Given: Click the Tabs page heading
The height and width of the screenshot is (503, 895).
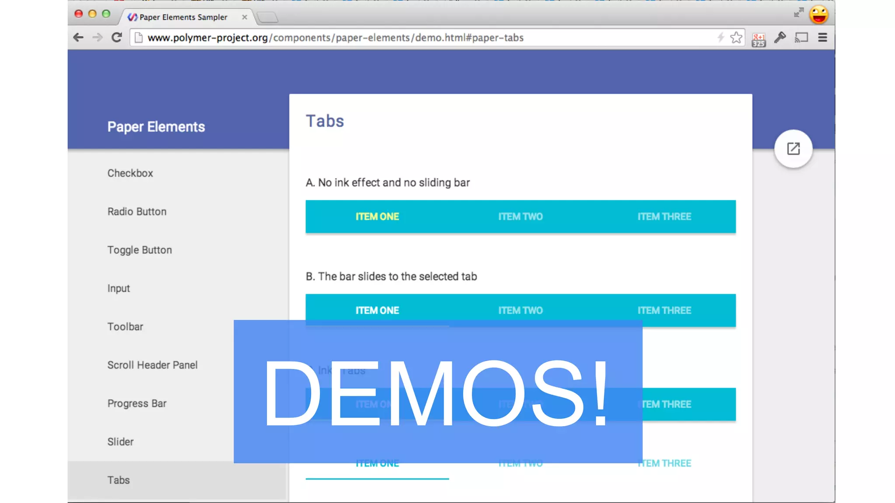Looking at the screenshot, I should click(325, 121).
